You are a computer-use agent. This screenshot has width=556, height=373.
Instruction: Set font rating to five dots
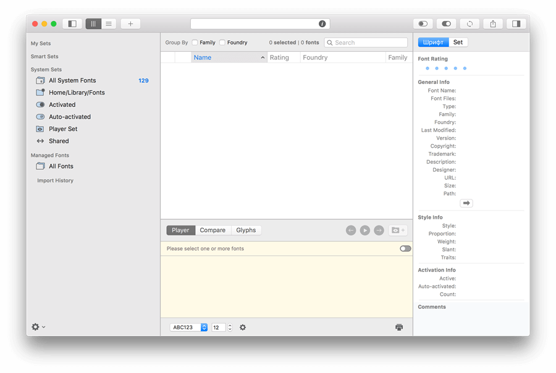[465, 69]
